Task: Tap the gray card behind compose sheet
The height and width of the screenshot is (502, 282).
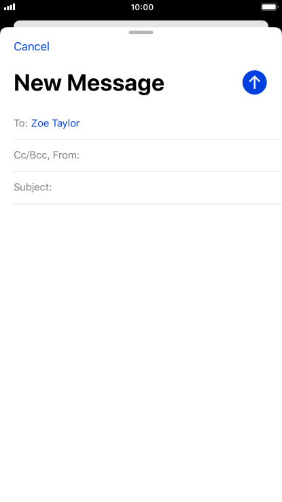Action: coord(141,24)
